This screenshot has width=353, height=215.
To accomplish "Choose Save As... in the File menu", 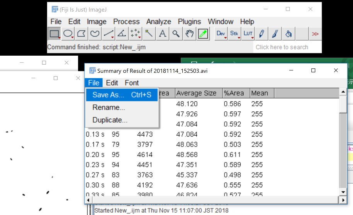I will click(x=122, y=95).
